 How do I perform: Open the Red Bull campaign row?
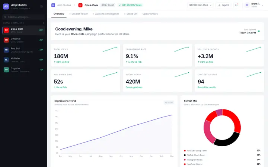23,50
